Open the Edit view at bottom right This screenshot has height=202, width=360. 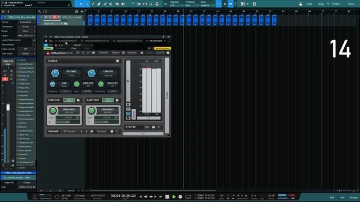(332, 198)
